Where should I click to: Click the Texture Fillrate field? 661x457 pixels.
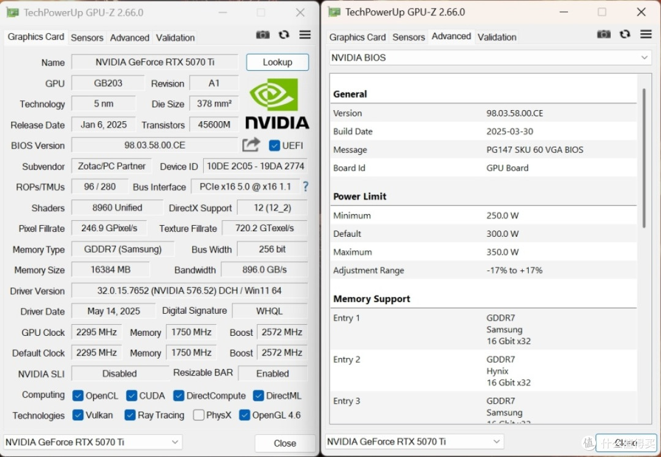[x=264, y=228]
